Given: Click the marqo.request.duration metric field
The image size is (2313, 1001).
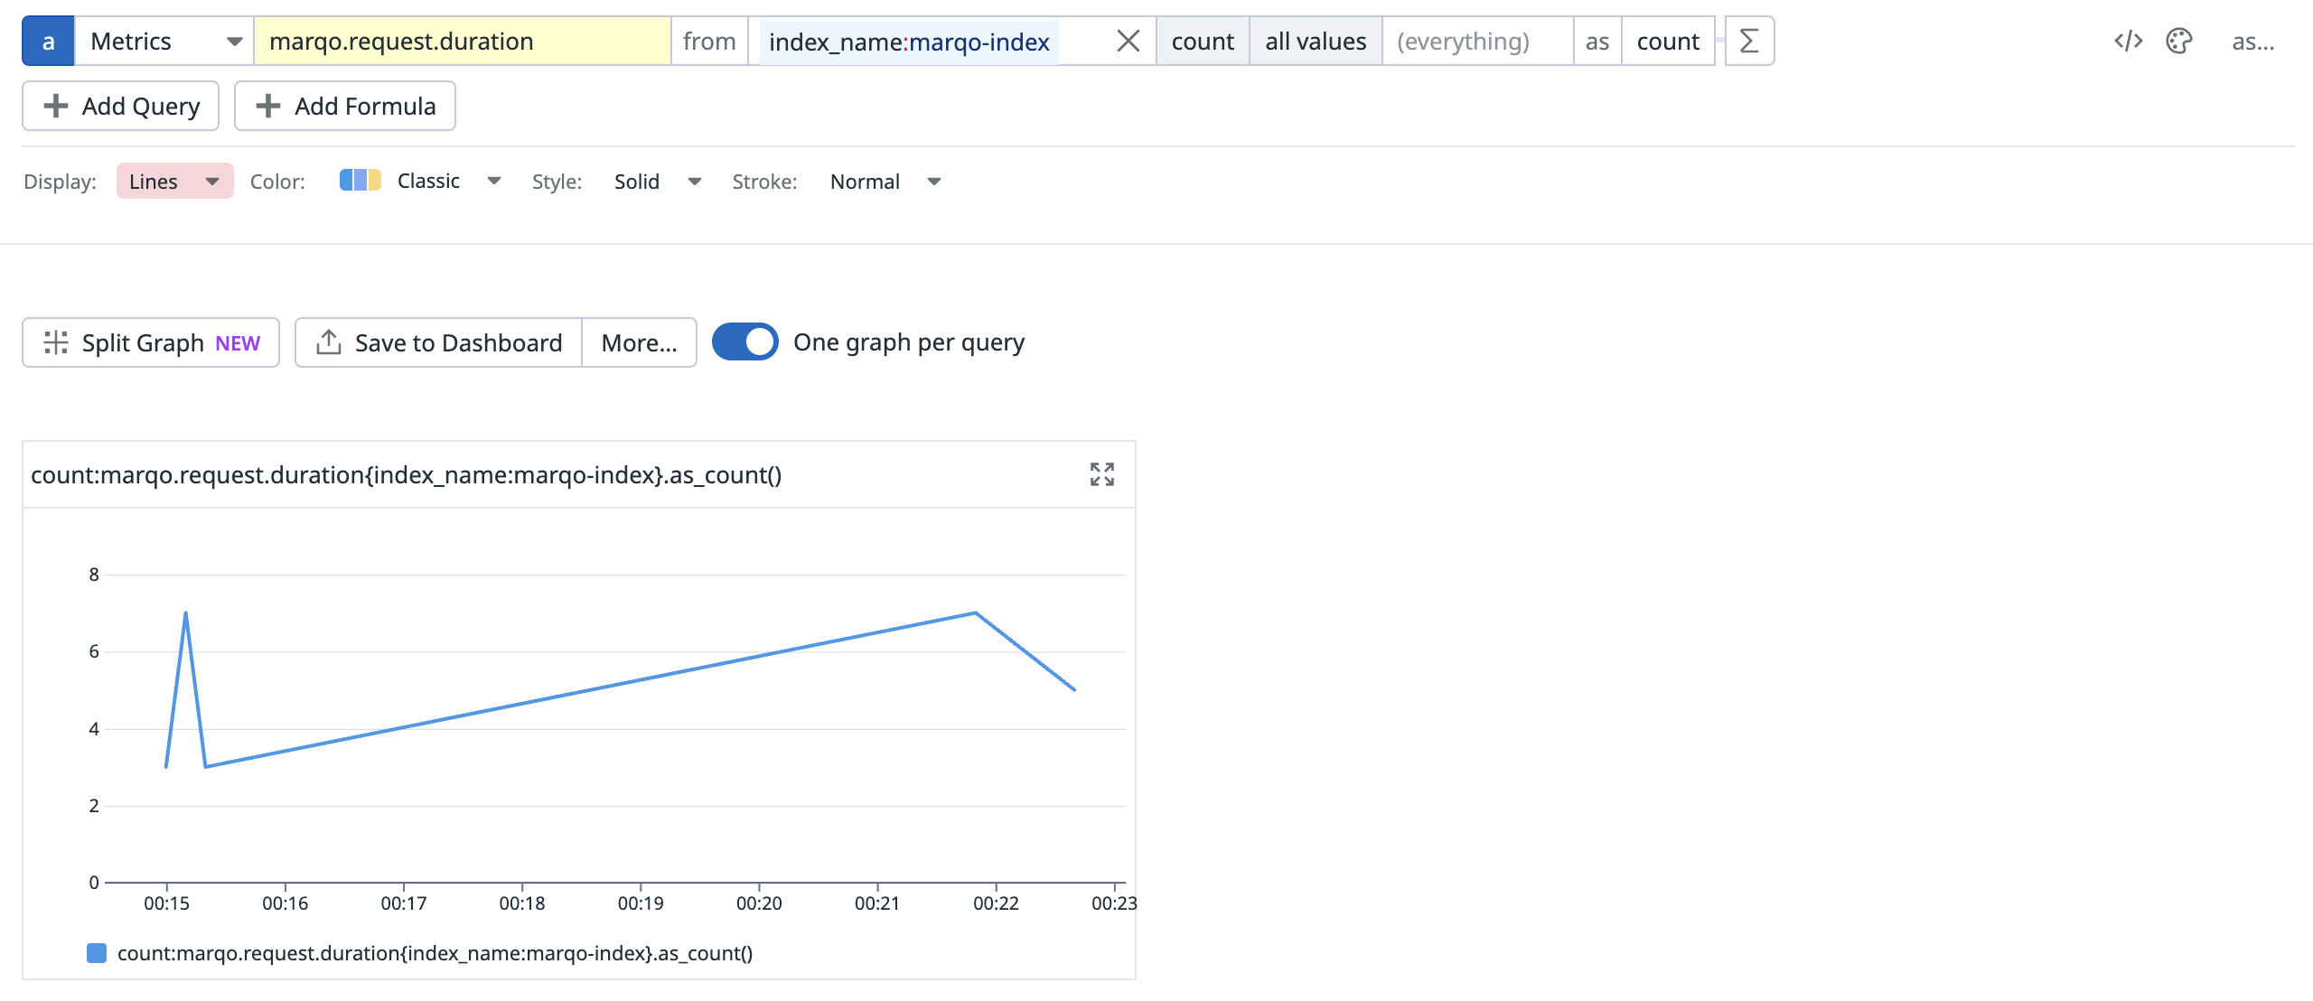Looking at the screenshot, I should pos(462,41).
